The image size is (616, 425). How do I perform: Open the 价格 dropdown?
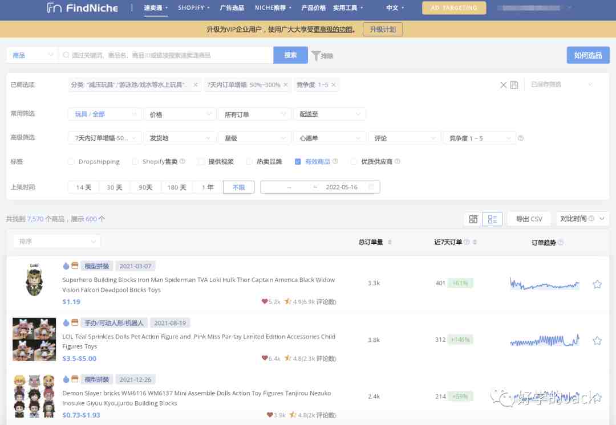click(180, 114)
